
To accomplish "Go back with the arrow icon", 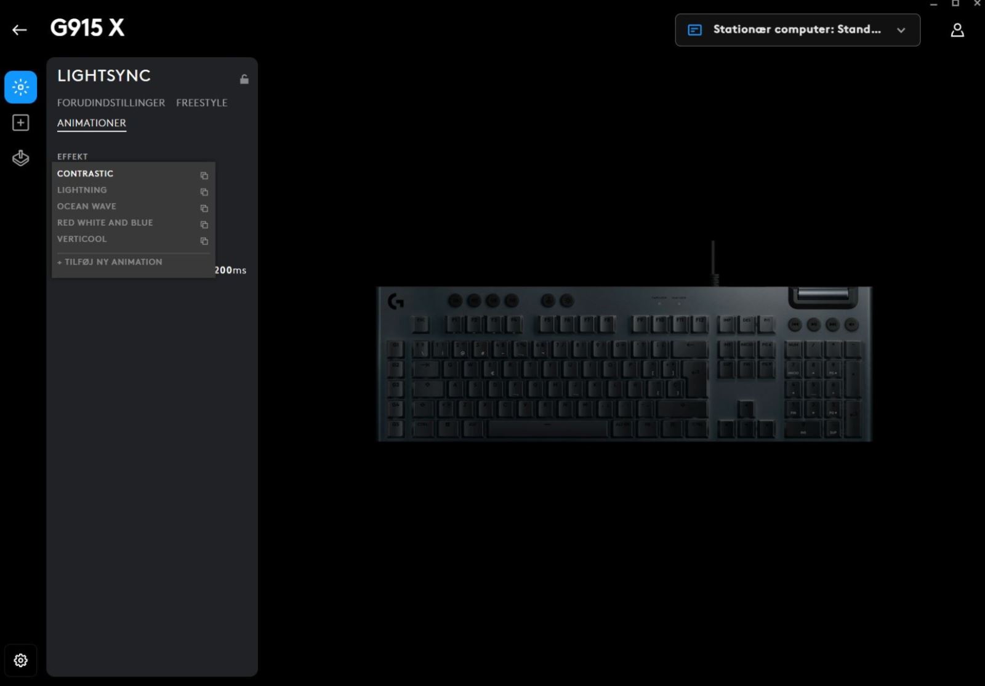I will tap(20, 30).
